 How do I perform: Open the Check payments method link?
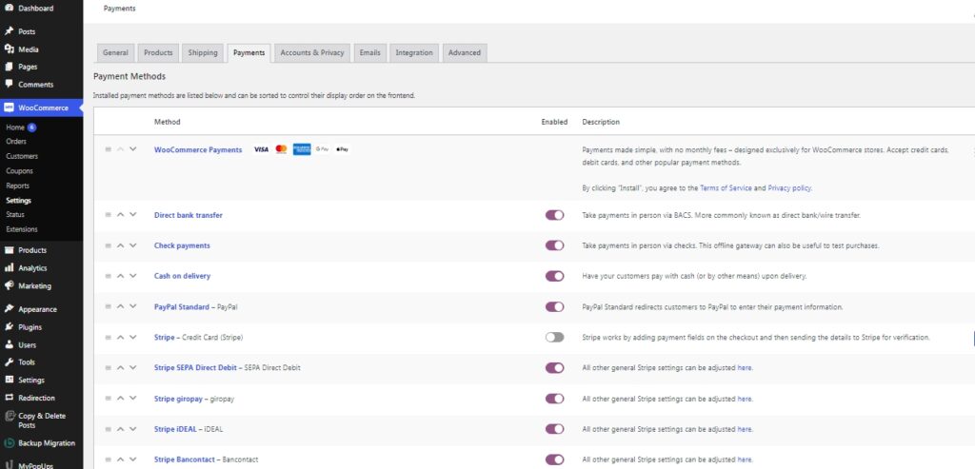(x=182, y=245)
